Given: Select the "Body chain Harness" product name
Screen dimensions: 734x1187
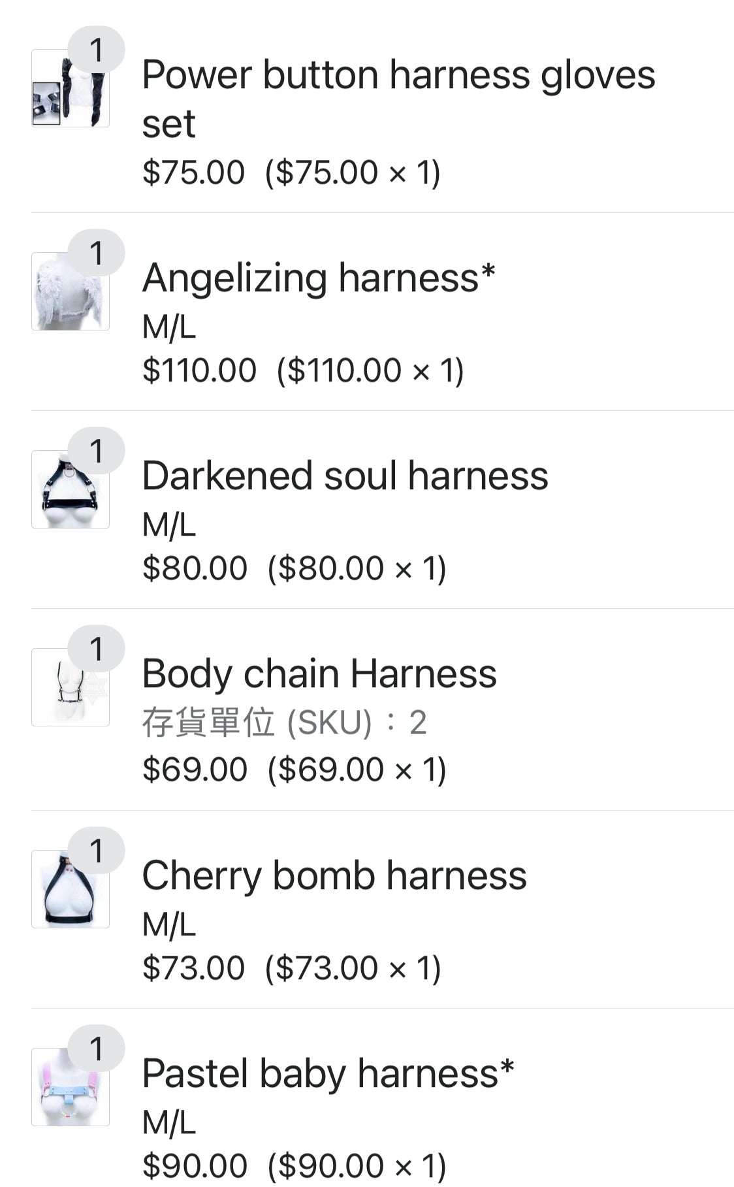Looking at the screenshot, I should (319, 674).
